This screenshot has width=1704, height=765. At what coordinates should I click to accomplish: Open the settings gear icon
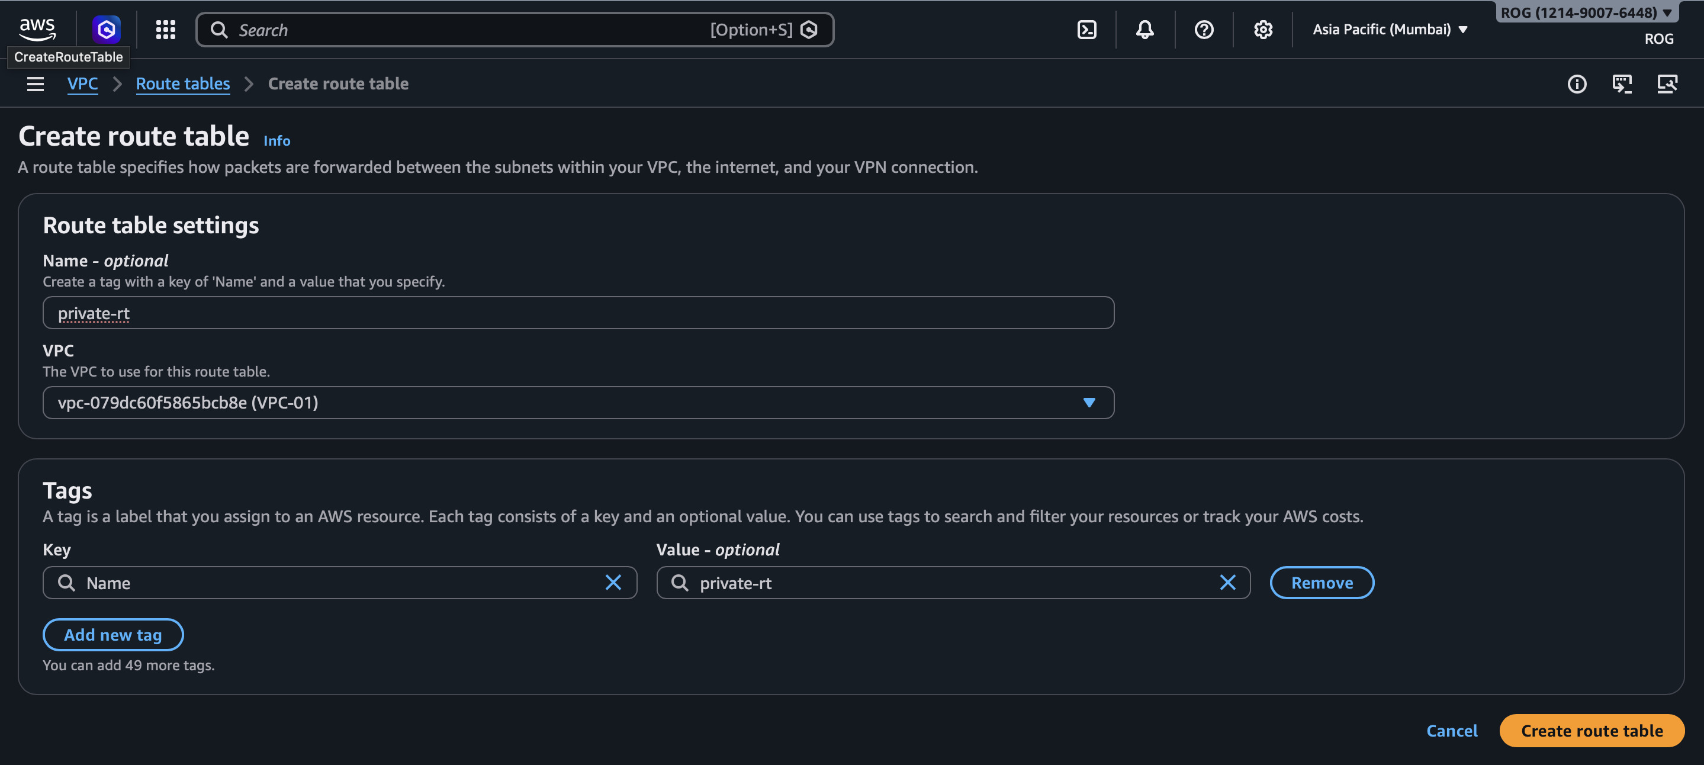[1262, 29]
